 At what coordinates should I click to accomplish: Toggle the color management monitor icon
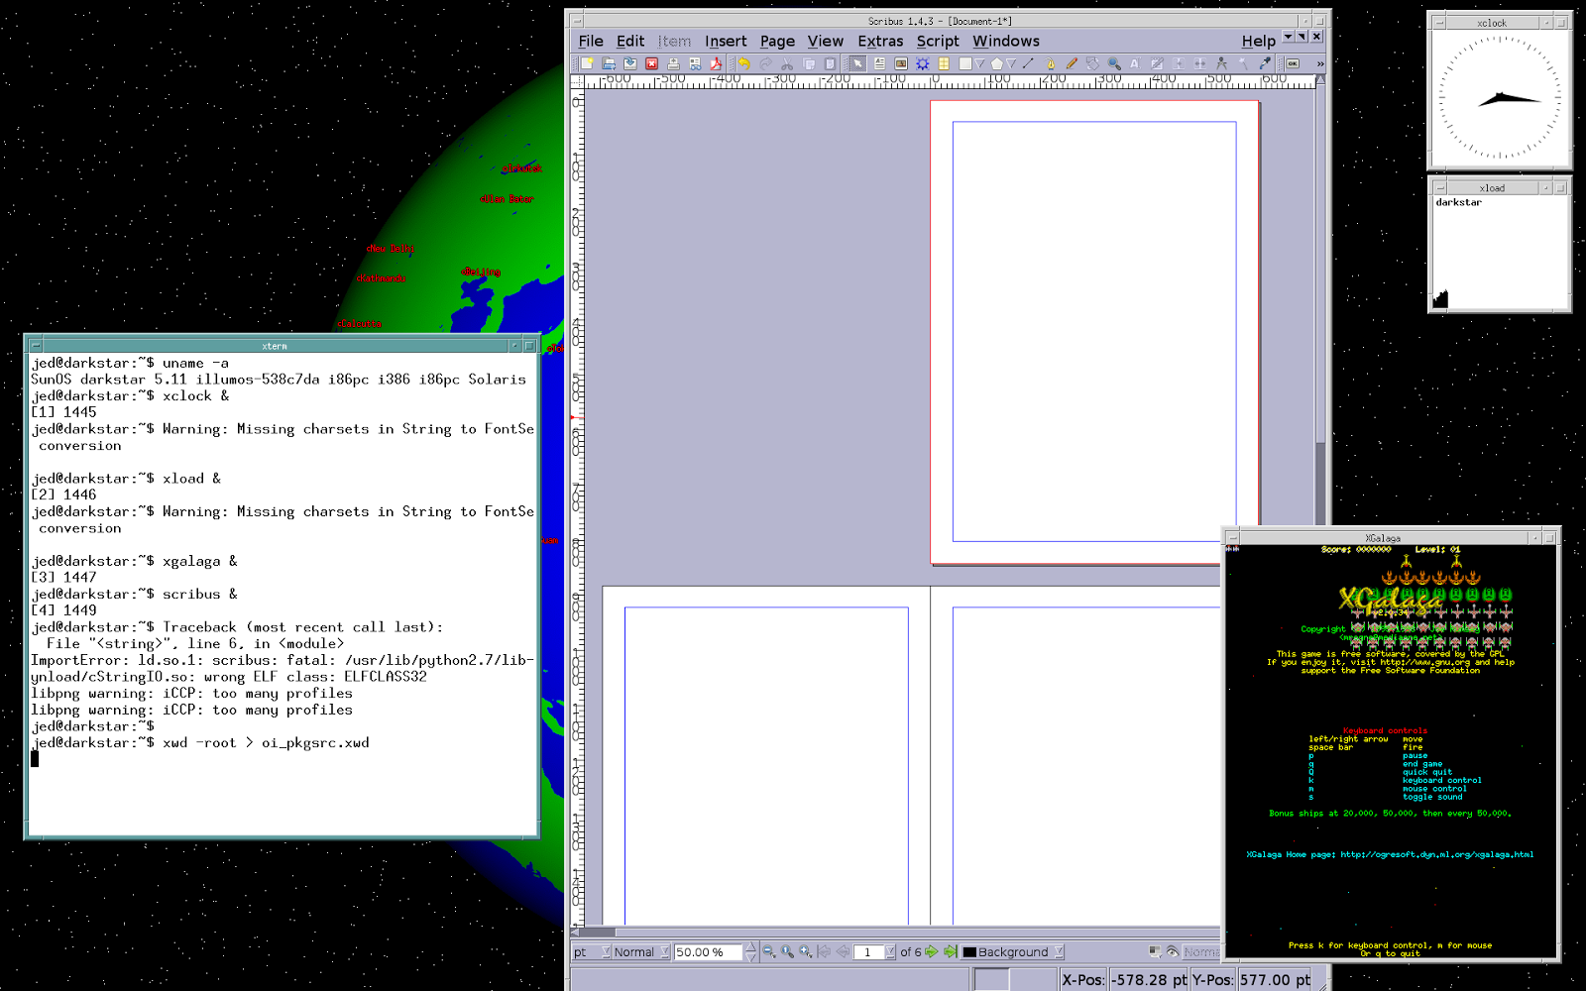click(x=1155, y=952)
